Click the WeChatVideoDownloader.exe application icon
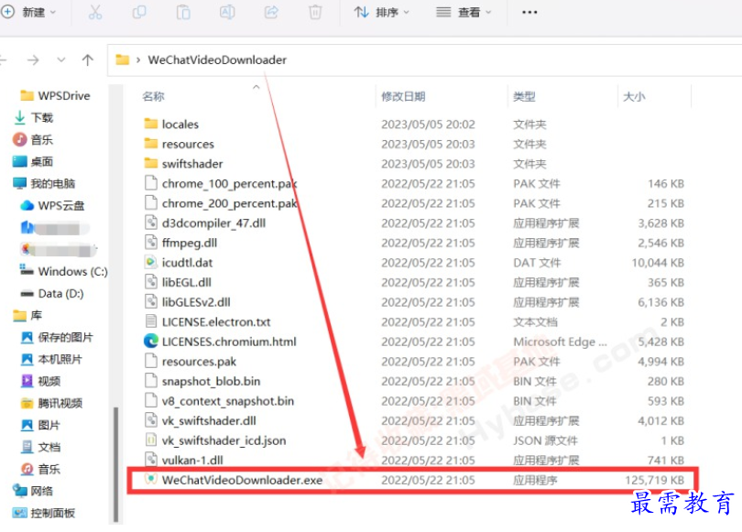This screenshot has width=742, height=532. point(151,480)
